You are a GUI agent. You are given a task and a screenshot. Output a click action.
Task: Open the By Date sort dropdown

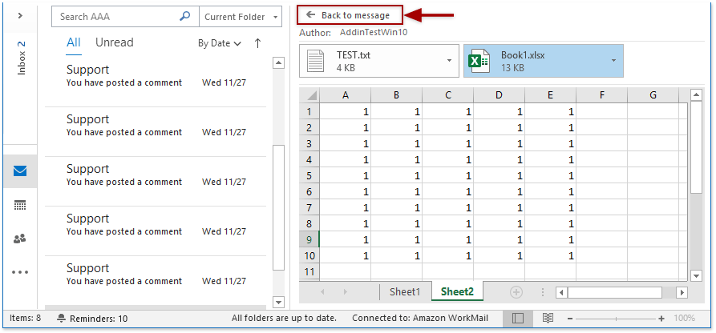tap(220, 43)
